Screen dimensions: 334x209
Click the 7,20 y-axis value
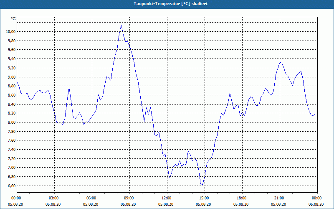(12, 159)
